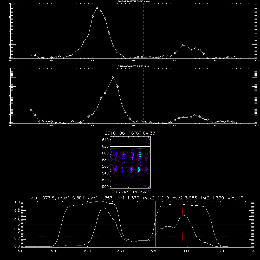Select the timestamp title above the spectral image
Screen dimensions: 260x260
coord(130,133)
